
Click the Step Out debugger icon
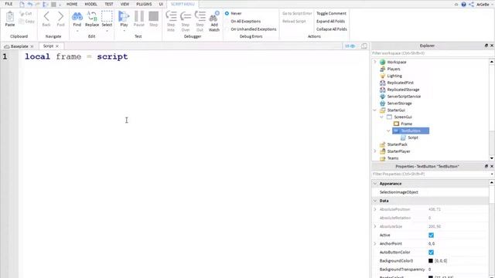coord(200,16)
